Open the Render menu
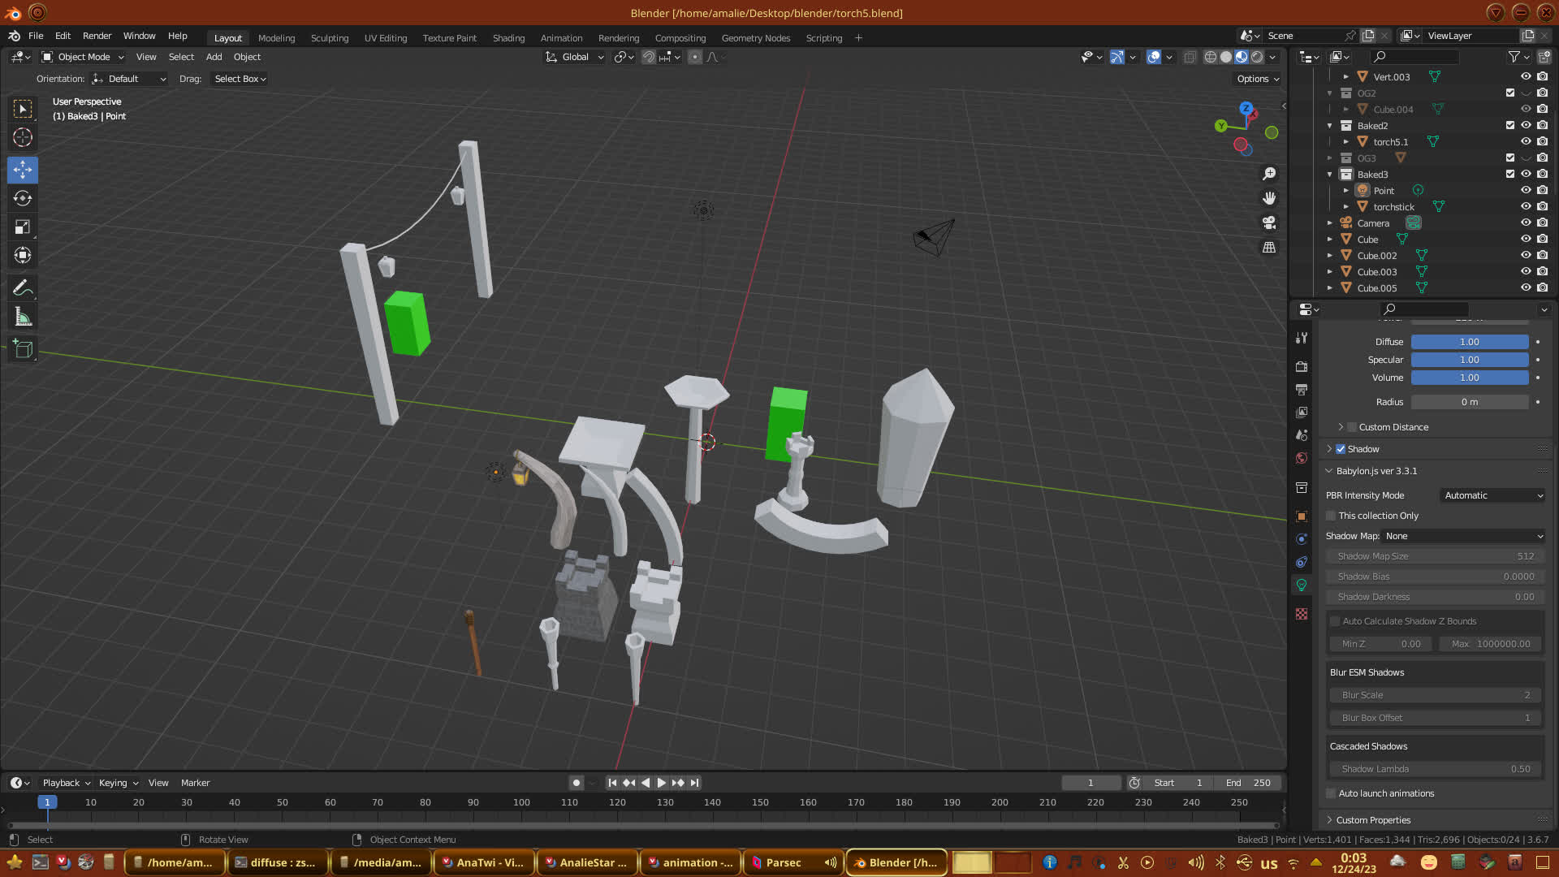Screen dimensions: 1559x877 pos(97,36)
